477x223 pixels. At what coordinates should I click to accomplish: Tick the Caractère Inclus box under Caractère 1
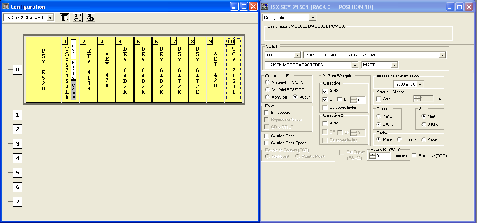click(x=325, y=108)
